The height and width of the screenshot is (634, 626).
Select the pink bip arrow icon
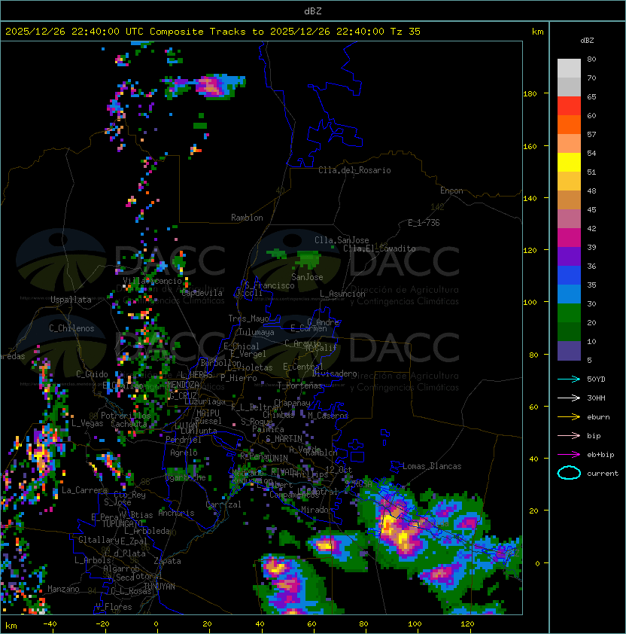pyautogui.click(x=569, y=435)
